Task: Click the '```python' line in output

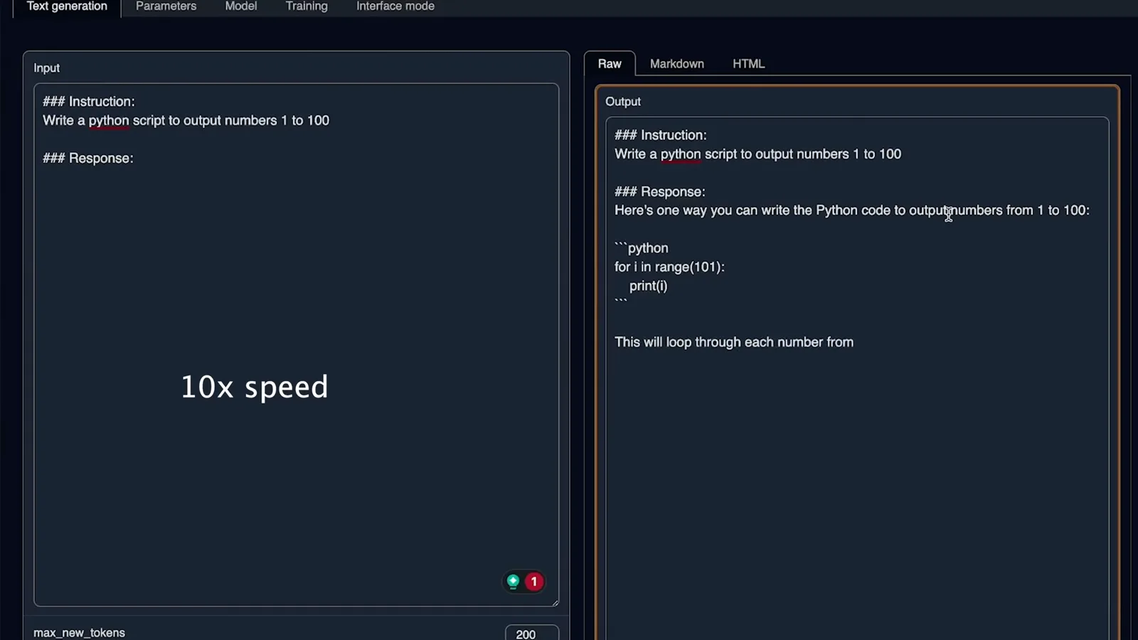Action: tap(642, 248)
